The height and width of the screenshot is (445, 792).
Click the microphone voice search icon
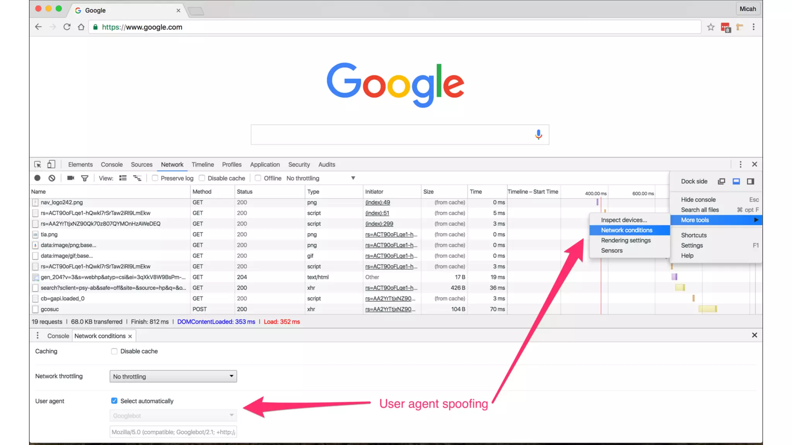(538, 134)
